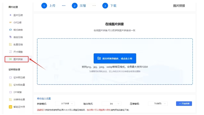
Task: Click the folder upload icon in blue button
Action: pyautogui.click(x=99, y=58)
